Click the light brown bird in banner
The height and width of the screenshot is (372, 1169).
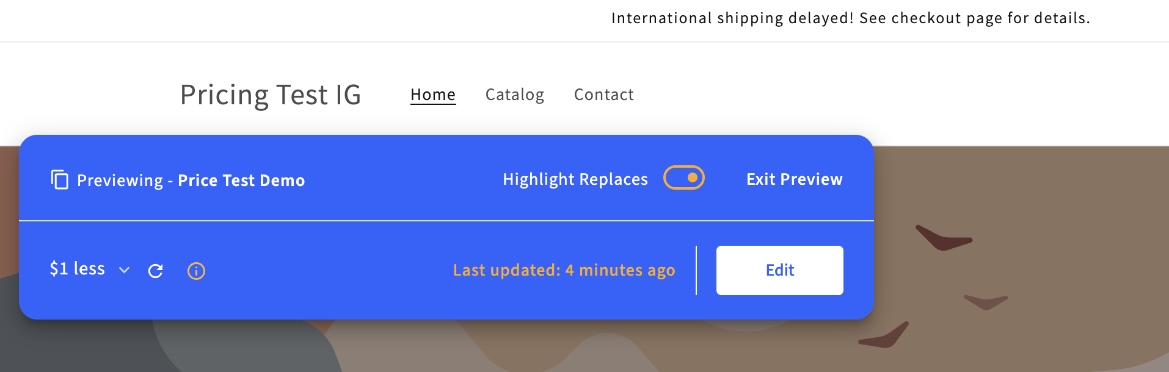click(985, 301)
